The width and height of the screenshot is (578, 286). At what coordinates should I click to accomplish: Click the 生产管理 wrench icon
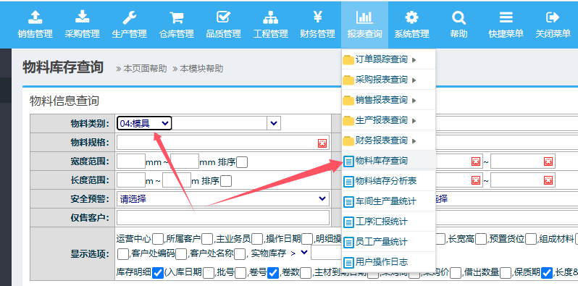coord(130,17)
